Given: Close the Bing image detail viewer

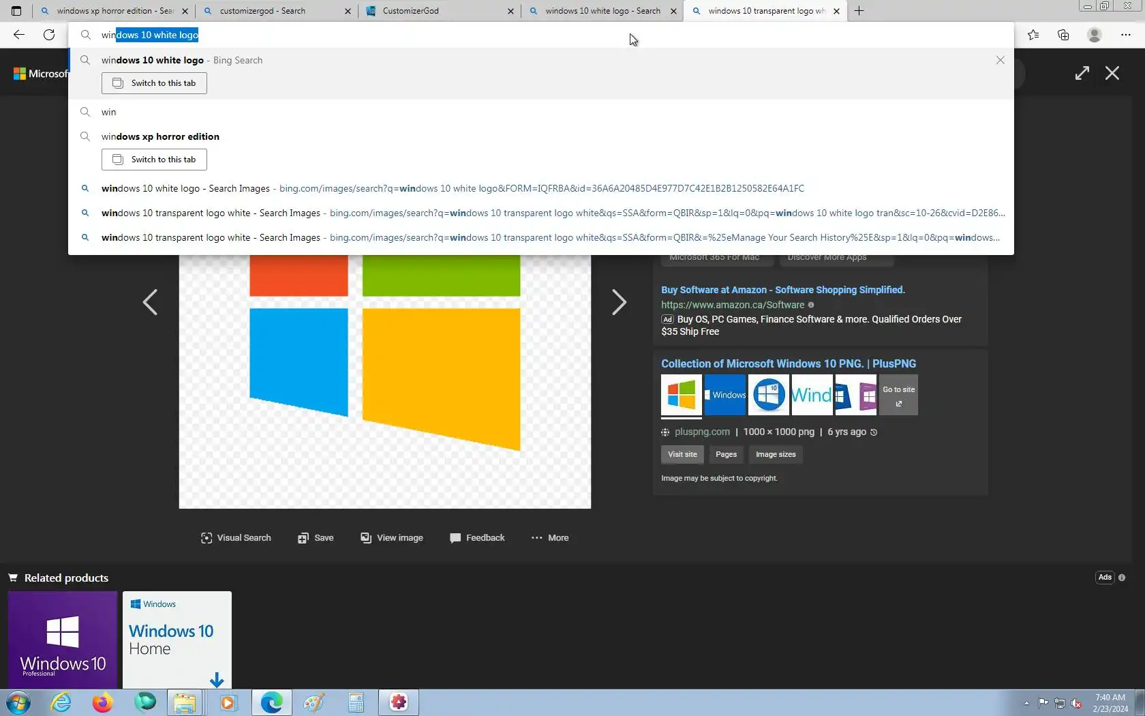Looking at the screenshot, I should click(1112, 73).
